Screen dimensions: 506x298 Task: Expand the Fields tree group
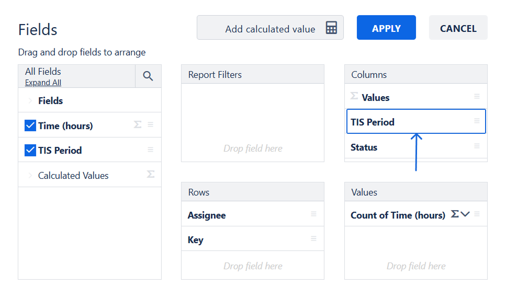[x=30, y=101]
